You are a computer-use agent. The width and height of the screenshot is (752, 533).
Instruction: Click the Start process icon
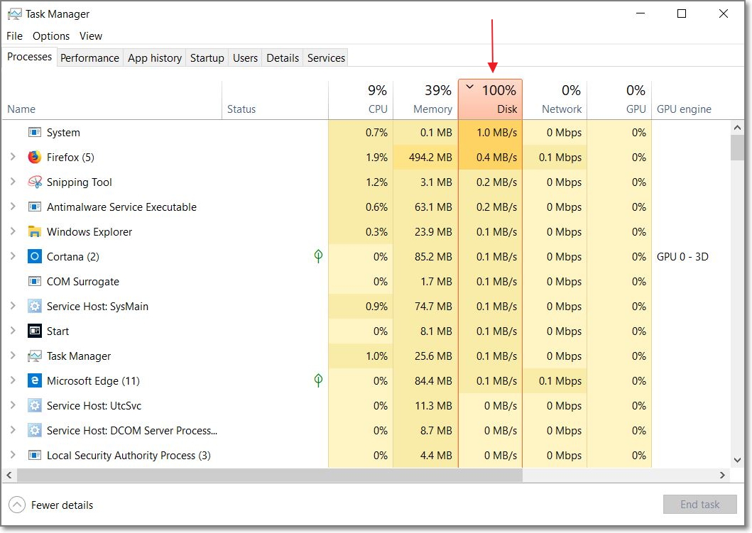pos(35,331)
